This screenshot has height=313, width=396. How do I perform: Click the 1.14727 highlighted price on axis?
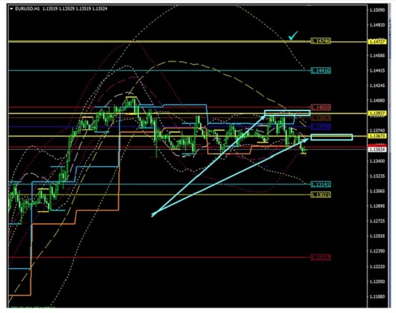[x=376, y=41]
